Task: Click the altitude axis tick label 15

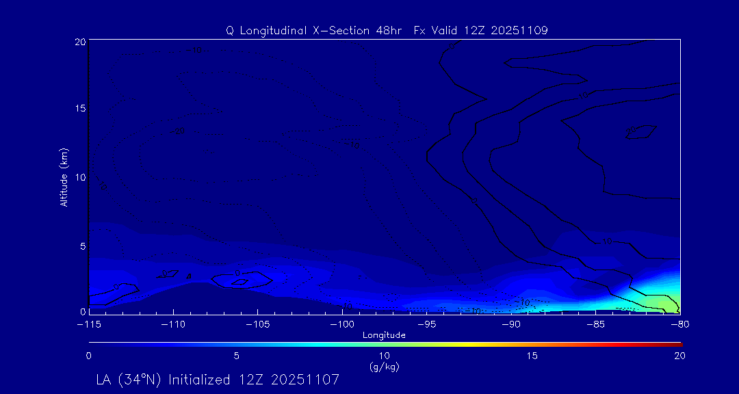Action: [80, 108]
